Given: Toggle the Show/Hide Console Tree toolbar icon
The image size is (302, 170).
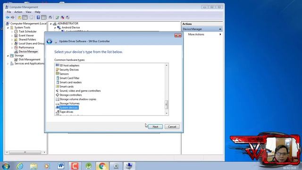Looking at the screenshot, I should tap(25, 17).
